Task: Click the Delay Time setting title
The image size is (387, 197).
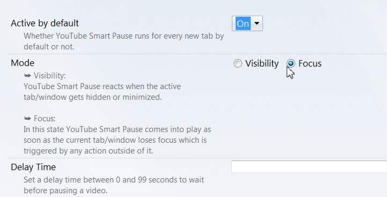Action: point(33,167)
